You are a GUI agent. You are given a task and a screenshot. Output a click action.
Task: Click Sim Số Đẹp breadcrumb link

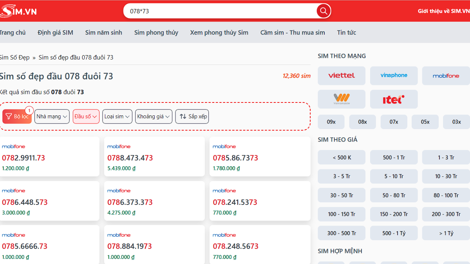coord(14,57)
